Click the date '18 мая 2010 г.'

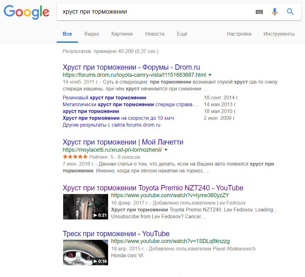point(220,111)
